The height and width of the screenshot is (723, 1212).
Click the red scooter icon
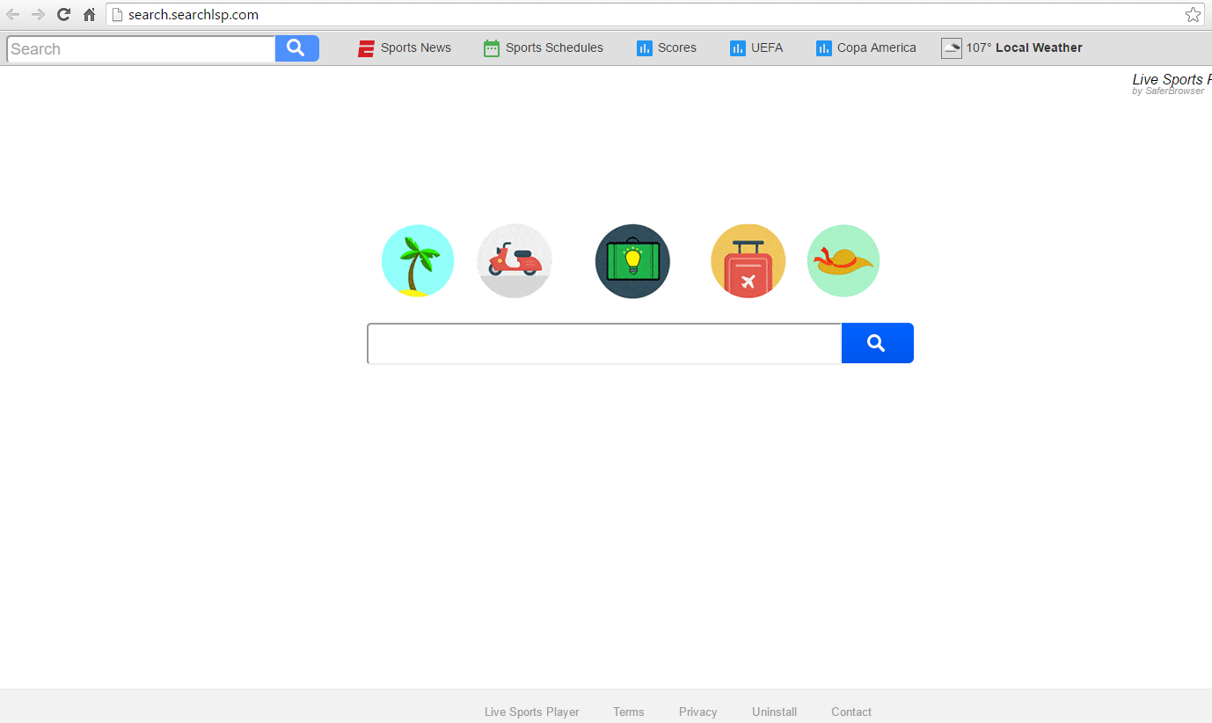515,261
